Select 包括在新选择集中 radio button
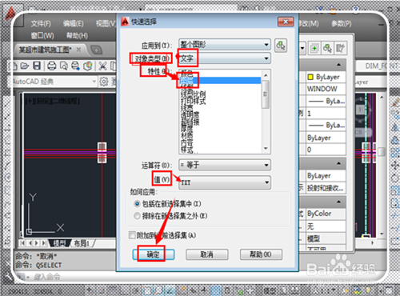The image size is (400, 296). (137, 204)
